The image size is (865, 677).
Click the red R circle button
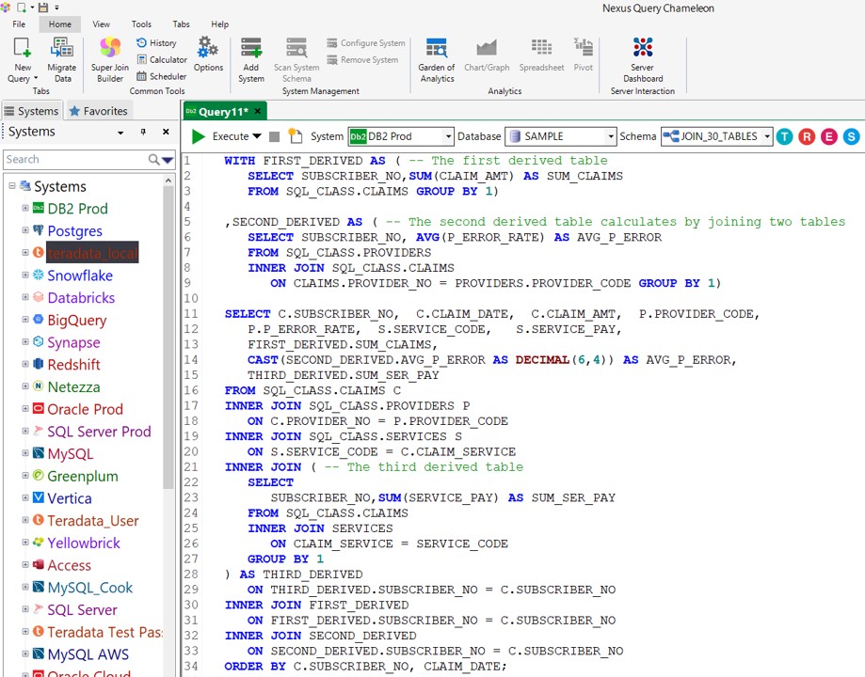point(807,136)
